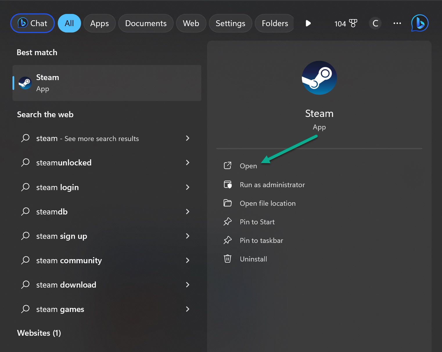Expand the steamdb chevron
The width and height of the screenshot is (442, 352).
[x=188, y=212]
